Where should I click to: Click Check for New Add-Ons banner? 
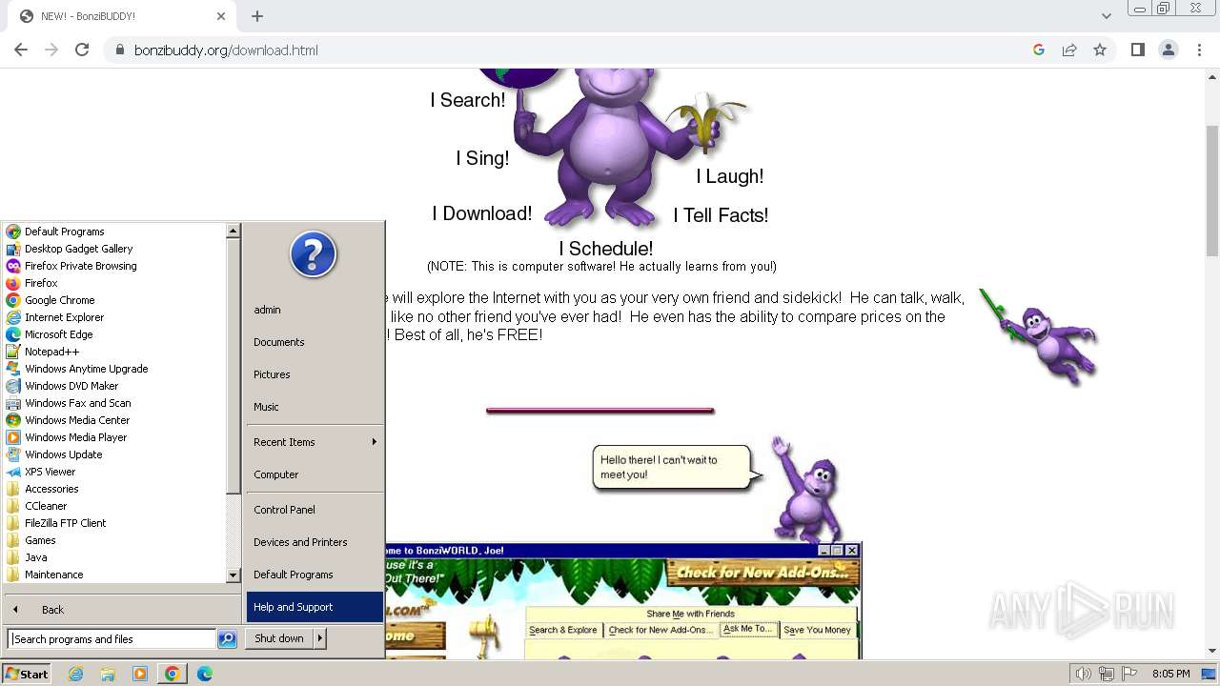pos(763,573)
